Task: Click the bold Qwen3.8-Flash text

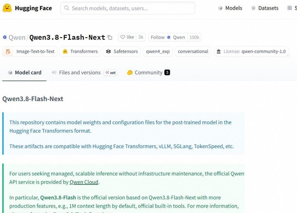Action: pos(58,197)
